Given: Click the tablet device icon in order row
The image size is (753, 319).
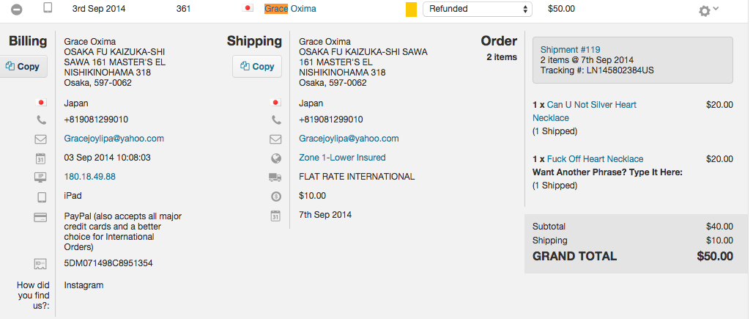Looking at the screenshot, I should (48, 9).
